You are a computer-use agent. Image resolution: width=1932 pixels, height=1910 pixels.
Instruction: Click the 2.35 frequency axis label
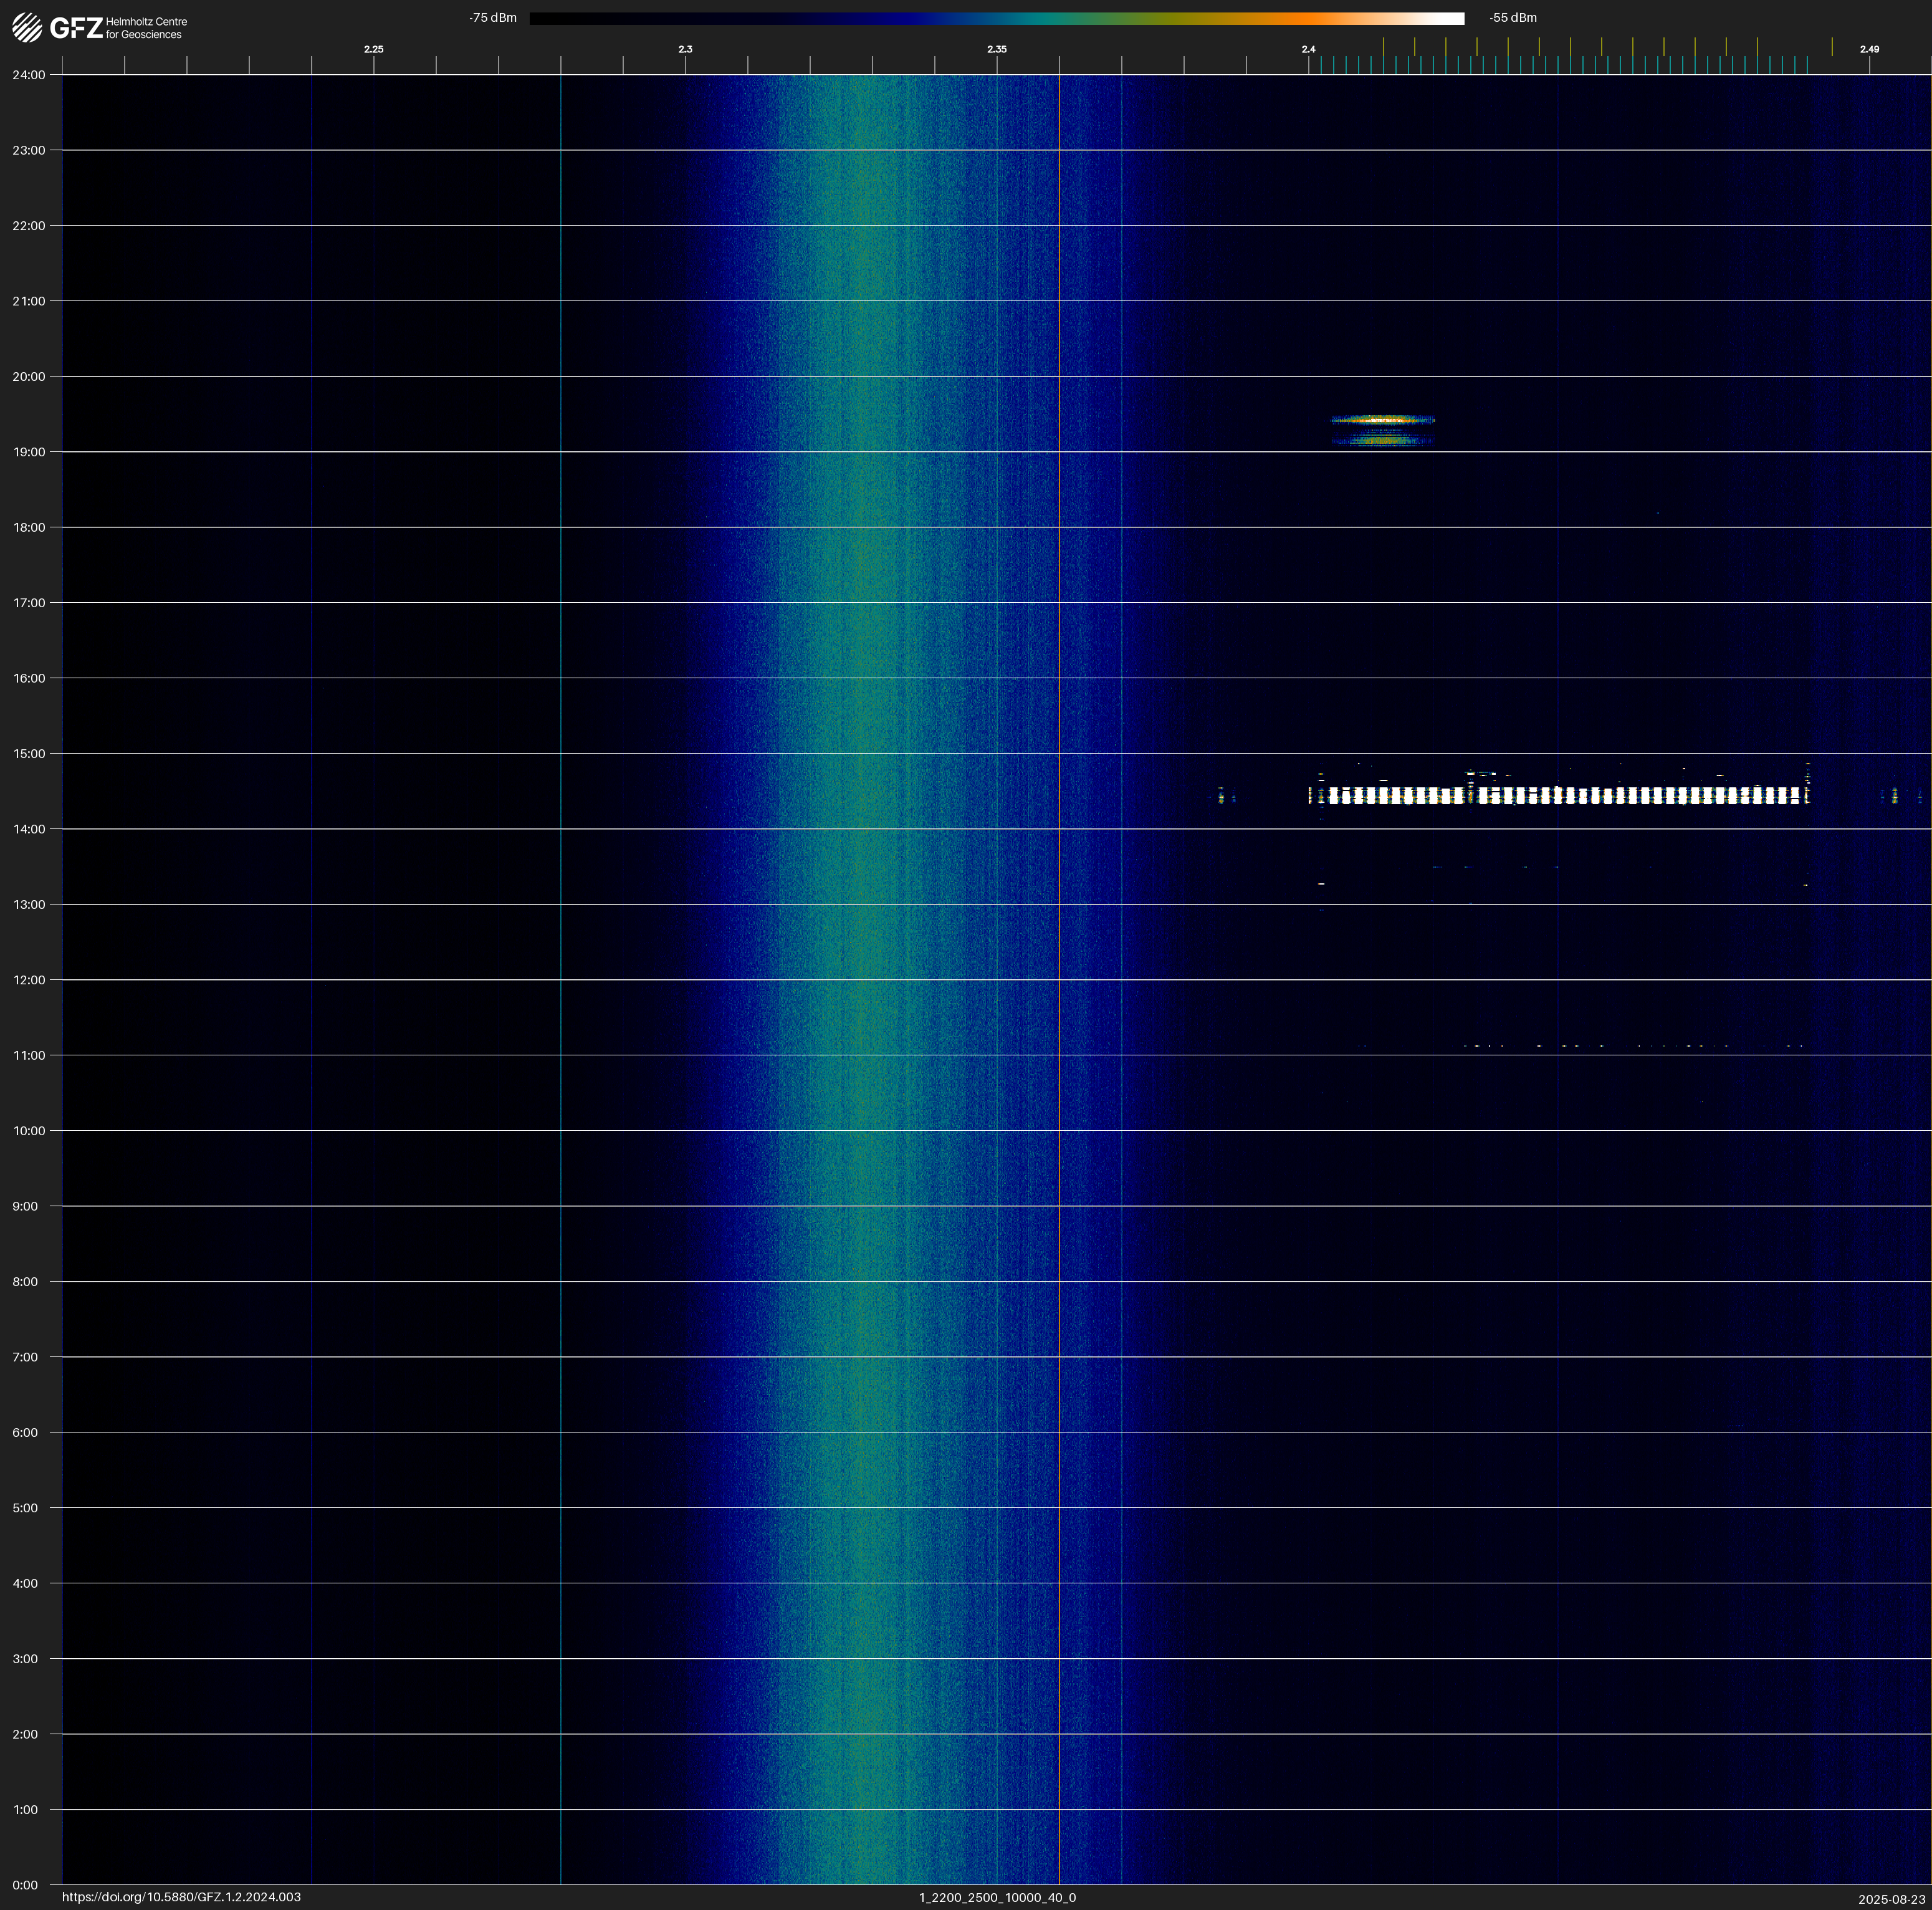click(996, 49)
